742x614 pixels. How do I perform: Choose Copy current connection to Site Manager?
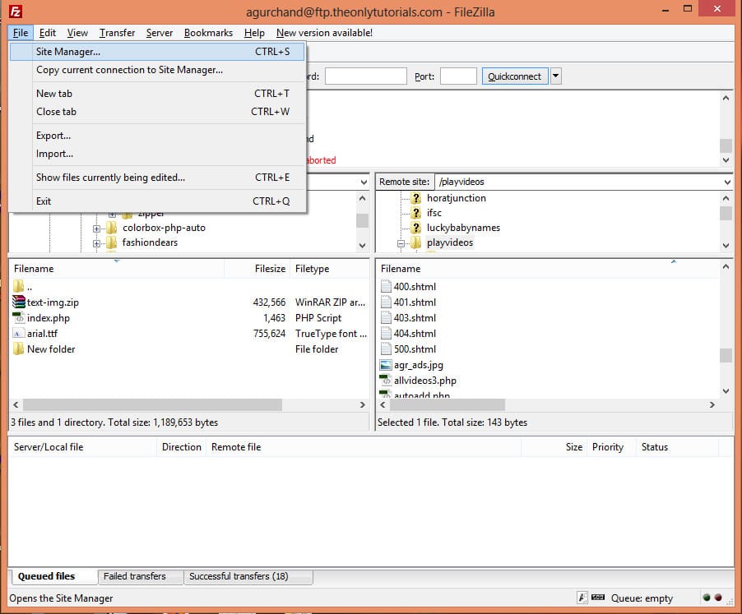click(156, 70)
